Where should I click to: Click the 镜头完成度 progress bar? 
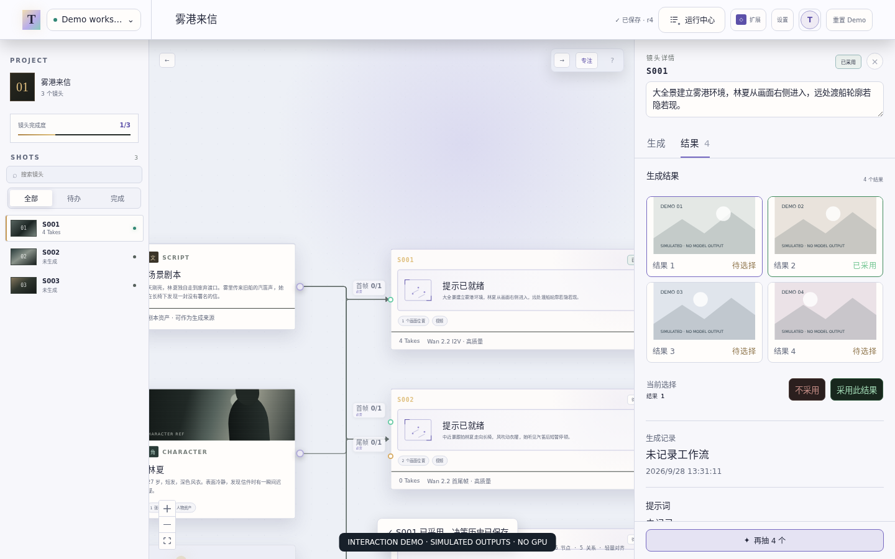(74, 134)
